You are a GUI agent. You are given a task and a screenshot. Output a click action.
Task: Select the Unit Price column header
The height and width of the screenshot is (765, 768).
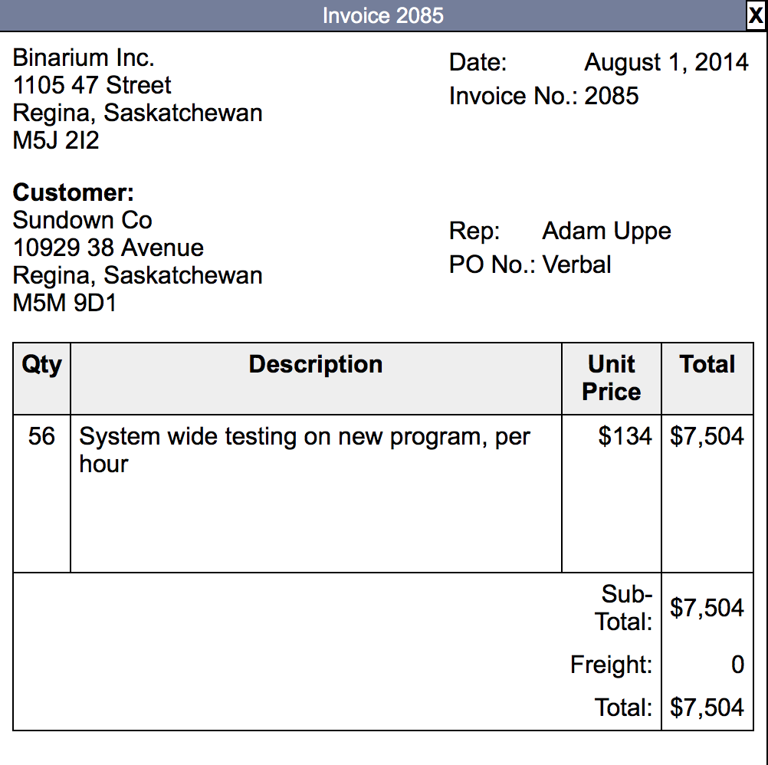coord(611,378)
